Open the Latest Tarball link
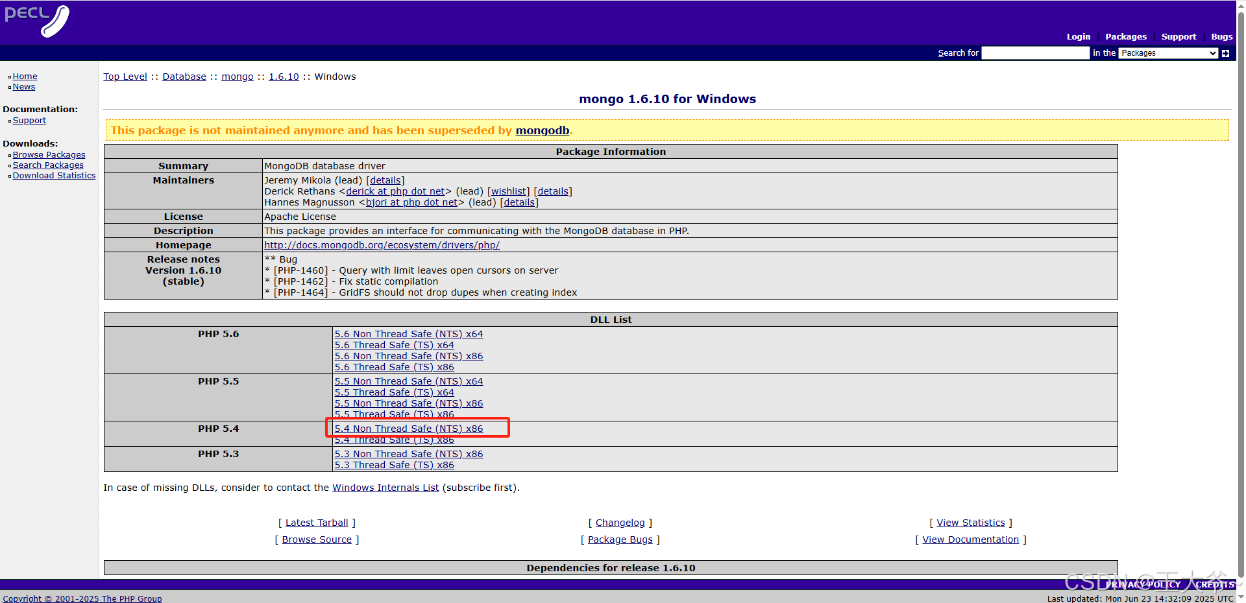Viewport: 1246px width, 603px height. coord(317,523)
